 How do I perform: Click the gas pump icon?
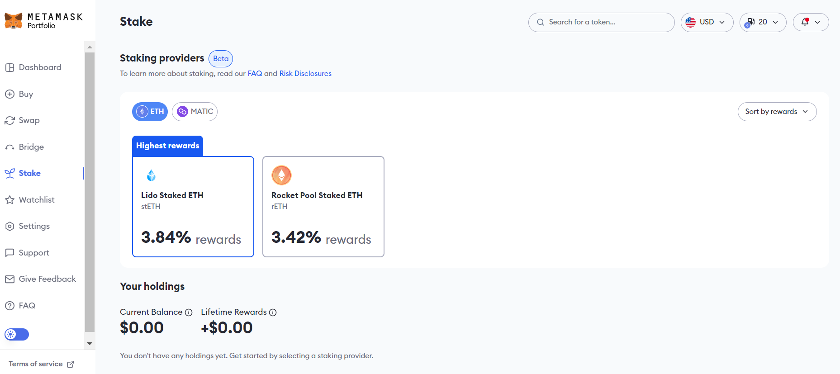[750, 22]
